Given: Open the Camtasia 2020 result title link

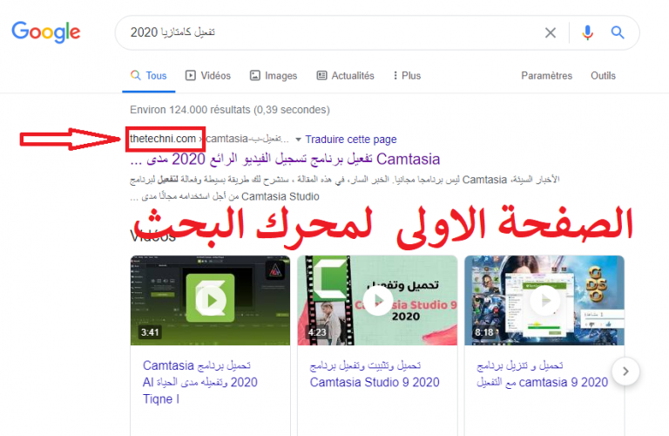Looking at the screenshot, I should click(287, 160).
